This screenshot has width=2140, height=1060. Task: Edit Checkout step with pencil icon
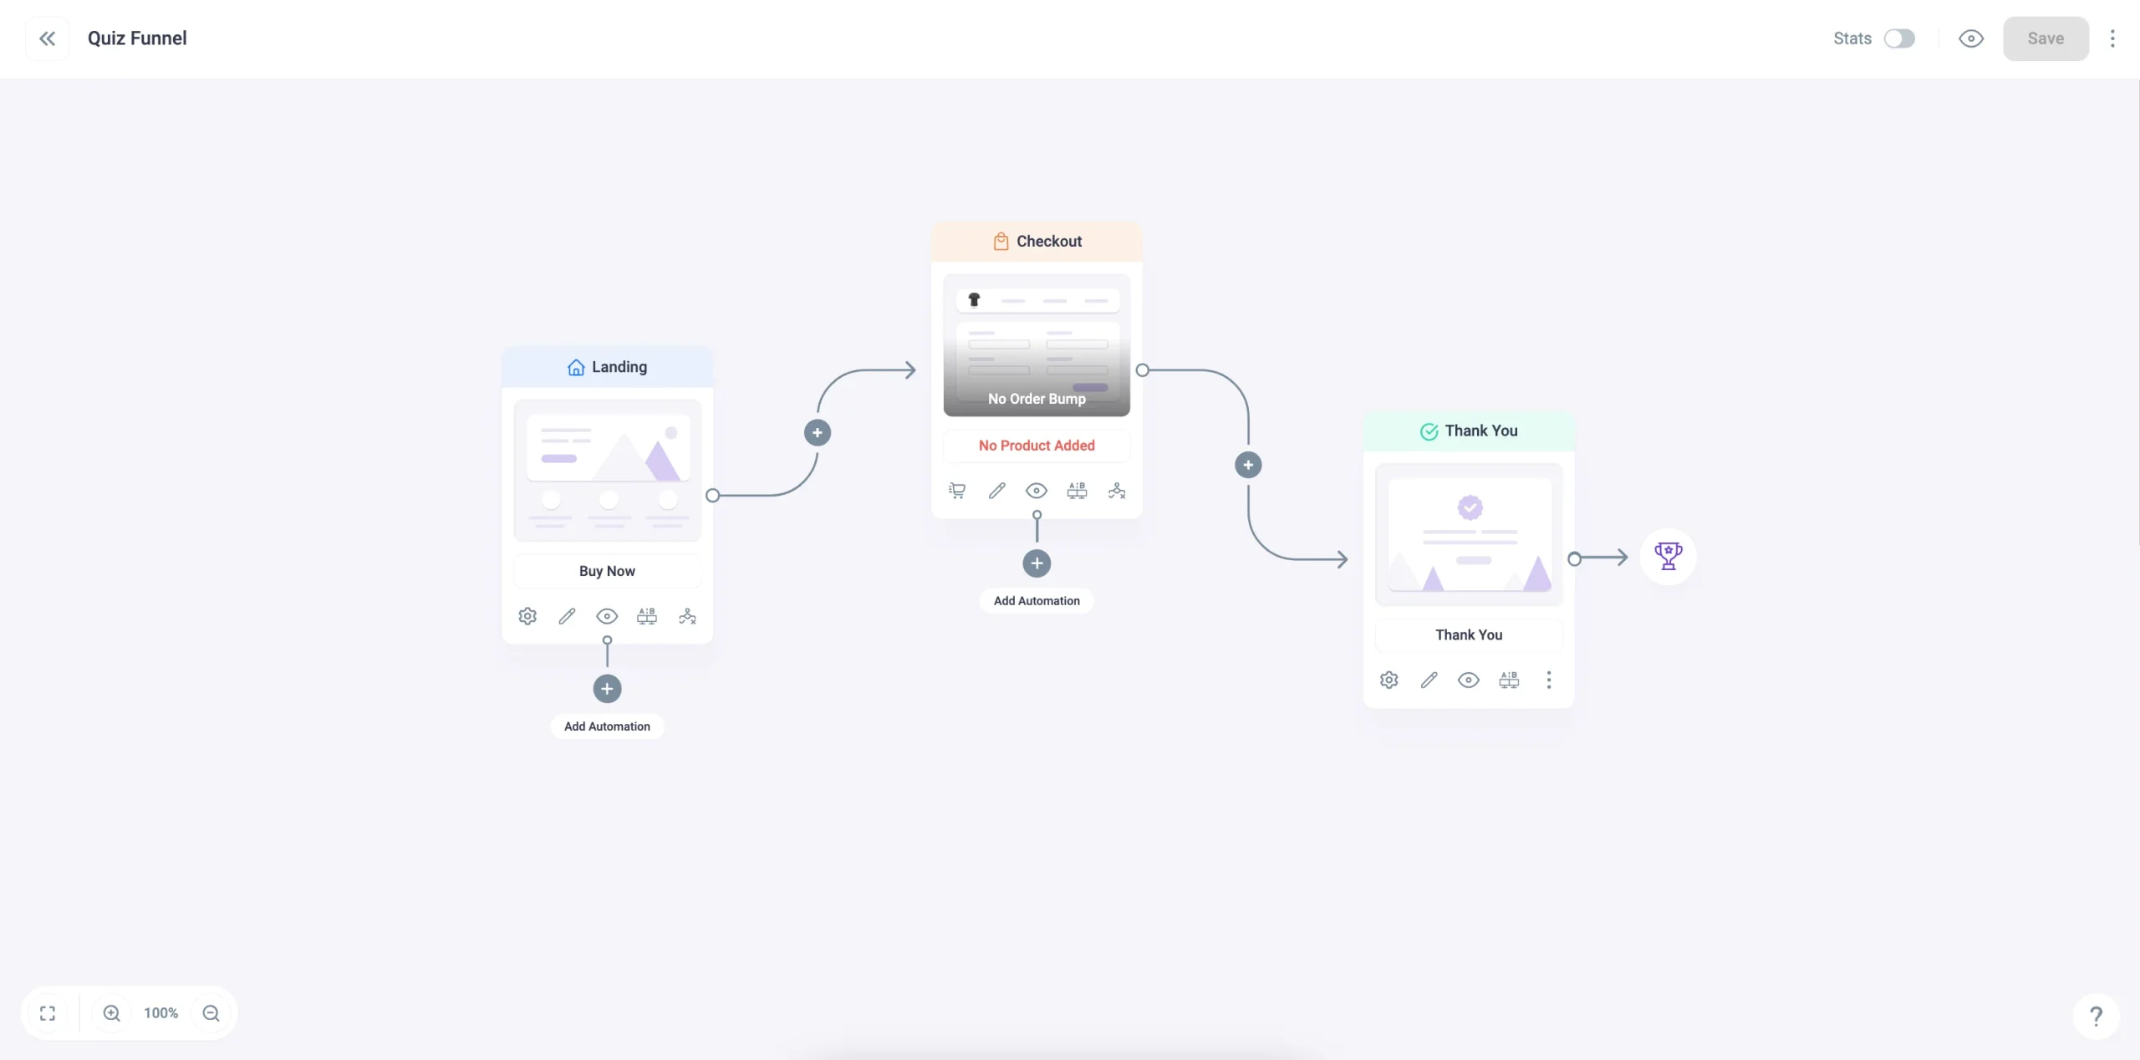pyautogui.click(x=996, y=491)
